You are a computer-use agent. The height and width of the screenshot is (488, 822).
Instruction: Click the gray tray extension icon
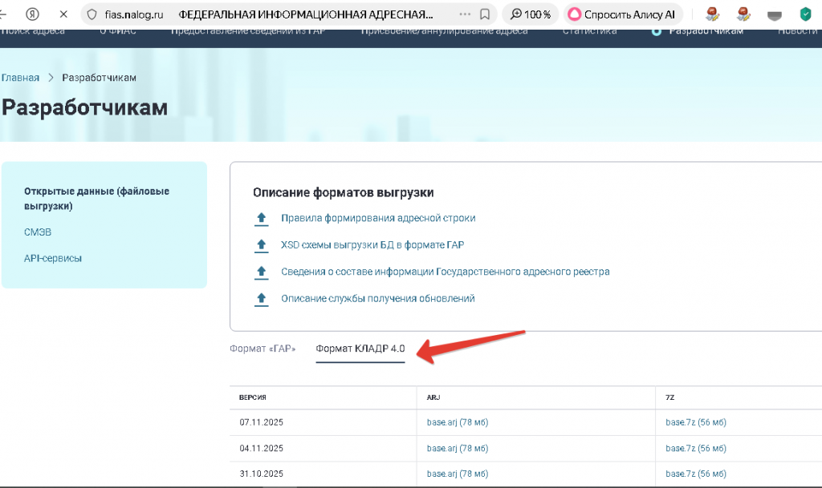[775, 16]
